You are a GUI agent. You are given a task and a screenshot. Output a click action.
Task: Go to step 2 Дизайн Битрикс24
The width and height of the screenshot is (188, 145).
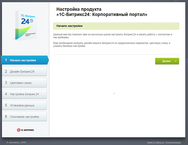[25, 72]
